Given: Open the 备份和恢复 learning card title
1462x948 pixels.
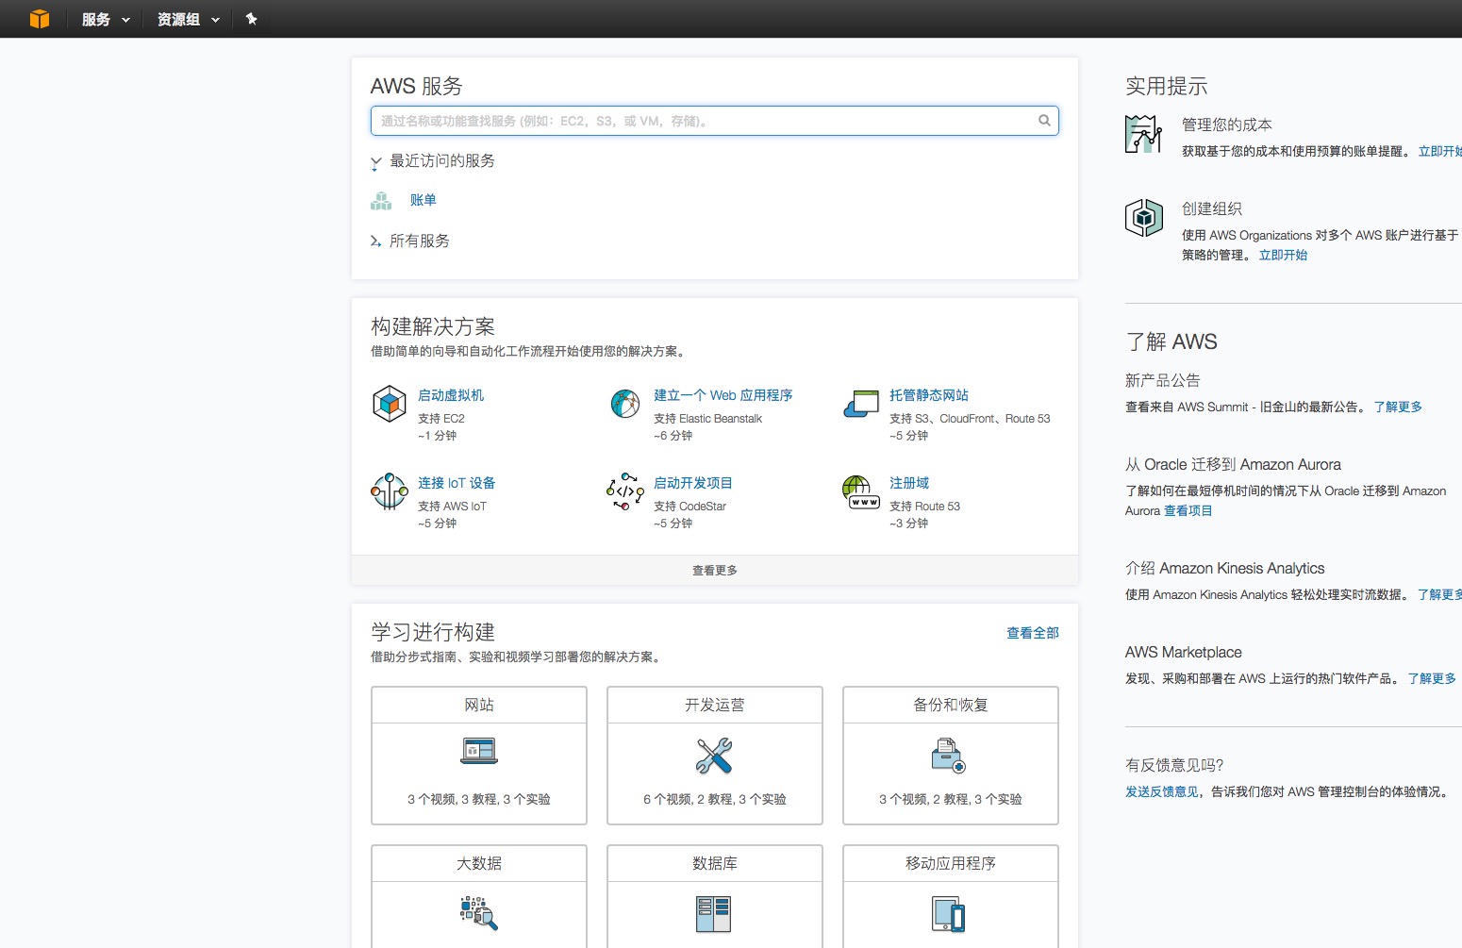Looking at the screenshot, I should click(951, 705).
